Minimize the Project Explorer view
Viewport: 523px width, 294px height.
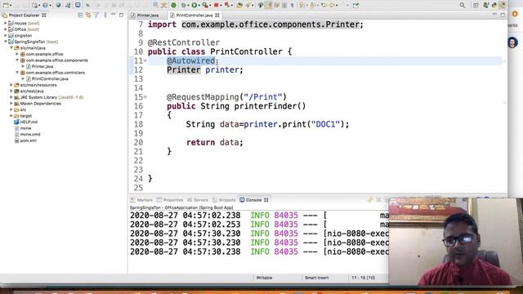click(x=114, y=15)
